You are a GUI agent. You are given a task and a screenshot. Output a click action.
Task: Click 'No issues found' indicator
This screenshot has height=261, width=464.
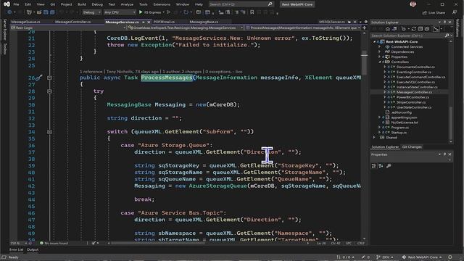tap(54, 244)
